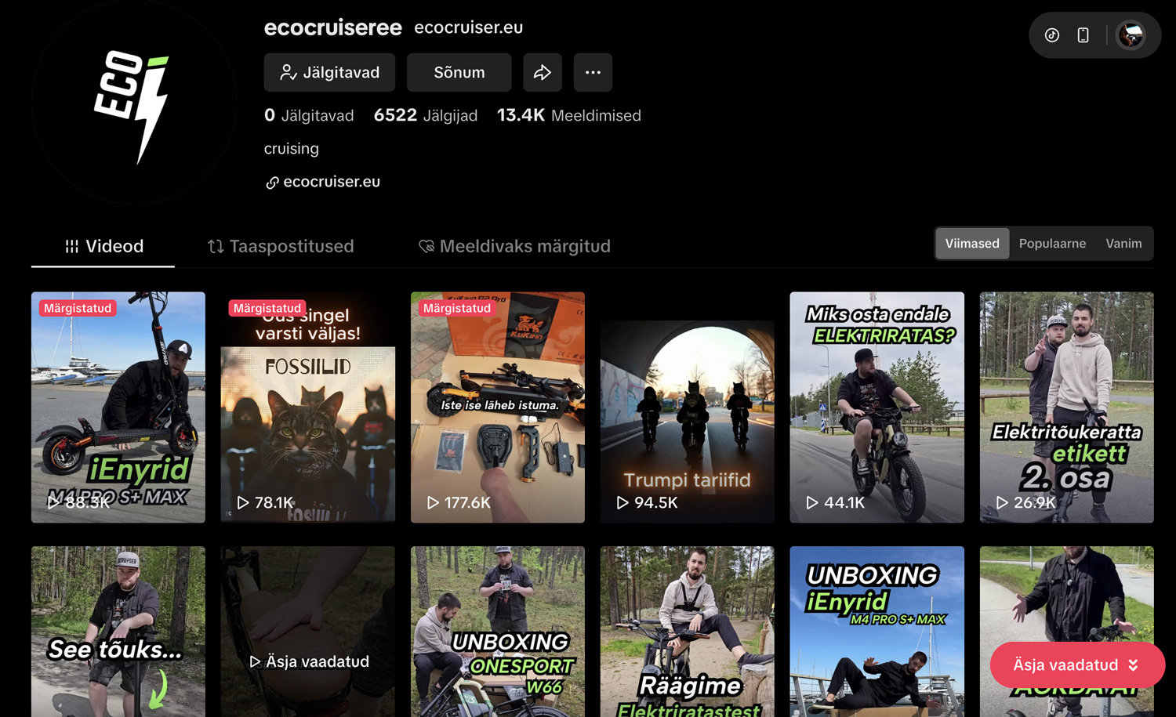Image resolution: width=1176 pixels, height=717 pixels.
Task: Select the Viimased sort option
Action: [971, 244]
